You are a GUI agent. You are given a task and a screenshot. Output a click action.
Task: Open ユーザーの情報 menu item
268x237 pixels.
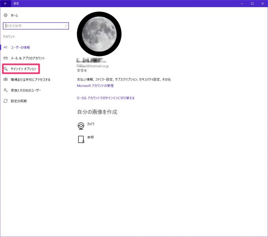click(20, 47)
